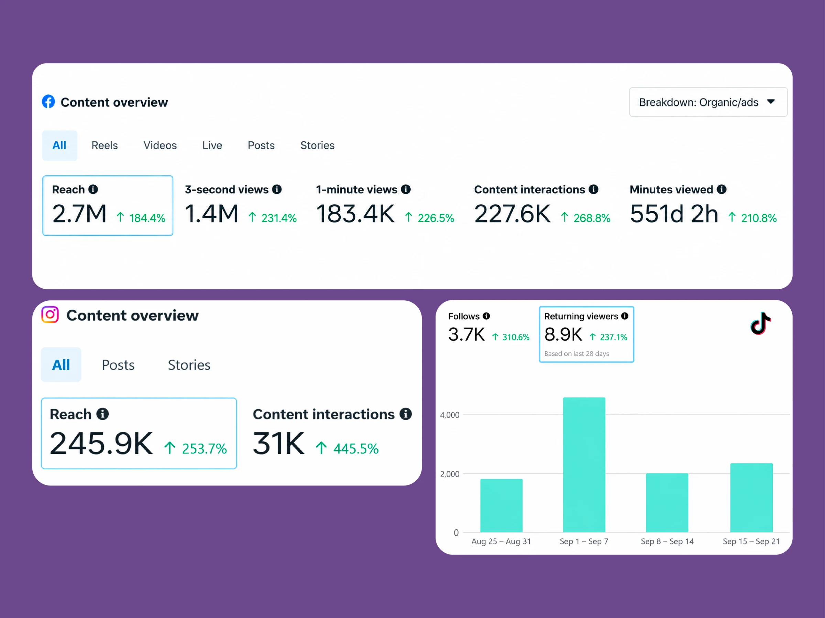Click the Facebook logo icon

[48, 101]
